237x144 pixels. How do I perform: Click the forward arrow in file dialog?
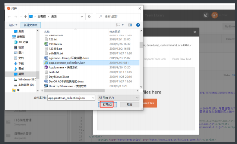pos(16,16)
